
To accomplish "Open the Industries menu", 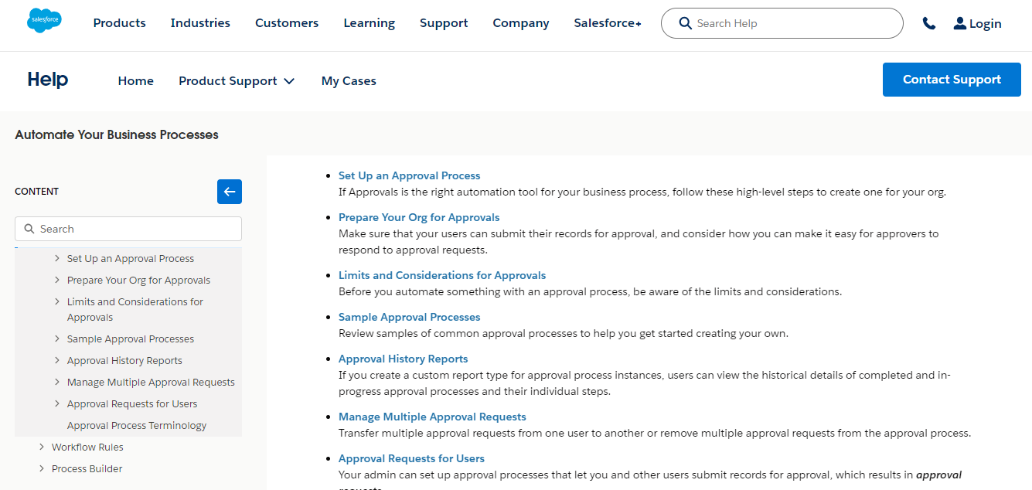I will pyautogui.click(x=200, y=23).
